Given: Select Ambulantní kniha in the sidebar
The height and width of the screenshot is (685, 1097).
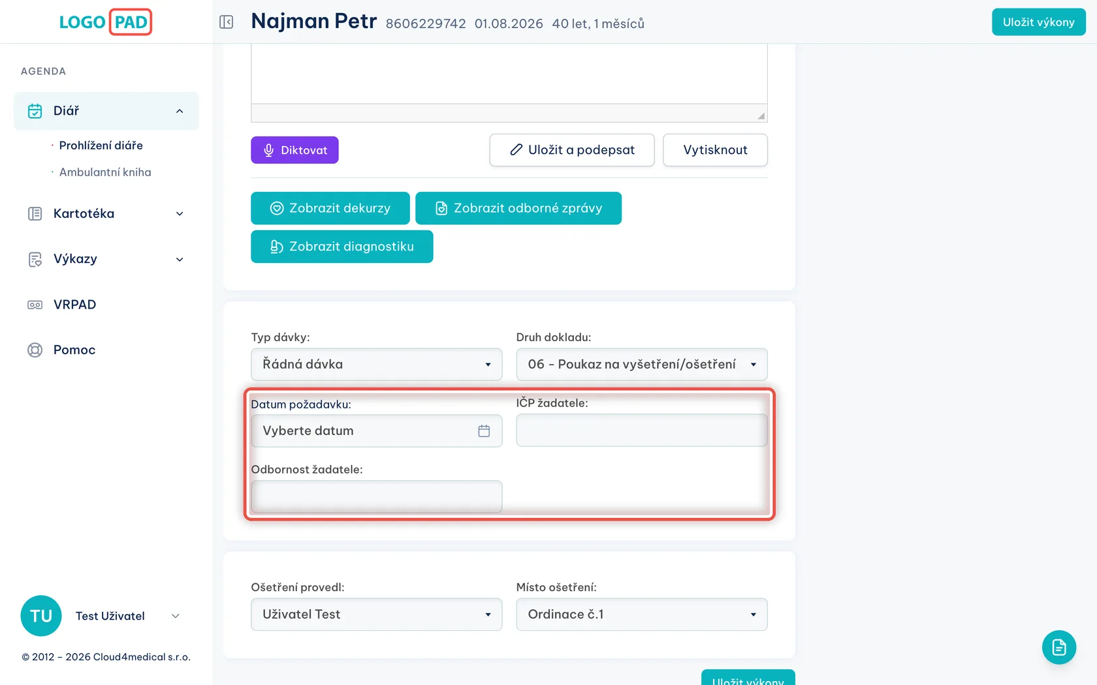Looking at the screenshot, I should tap(105, 172).
